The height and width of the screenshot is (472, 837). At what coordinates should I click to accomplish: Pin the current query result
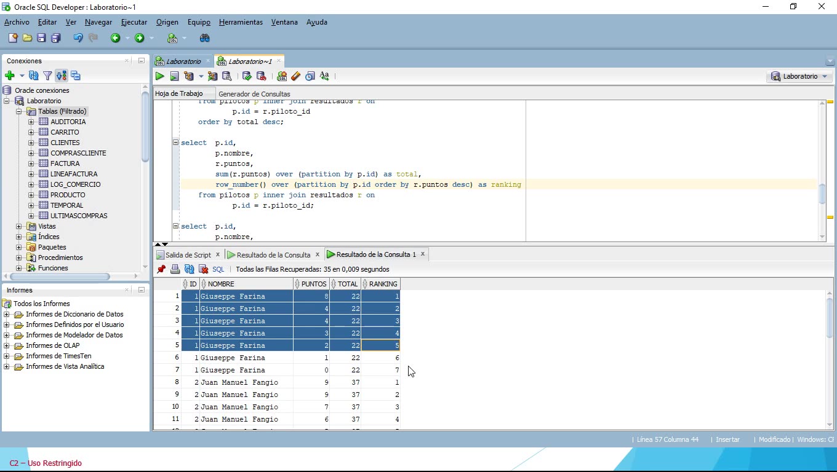click(x=161, y=269)
